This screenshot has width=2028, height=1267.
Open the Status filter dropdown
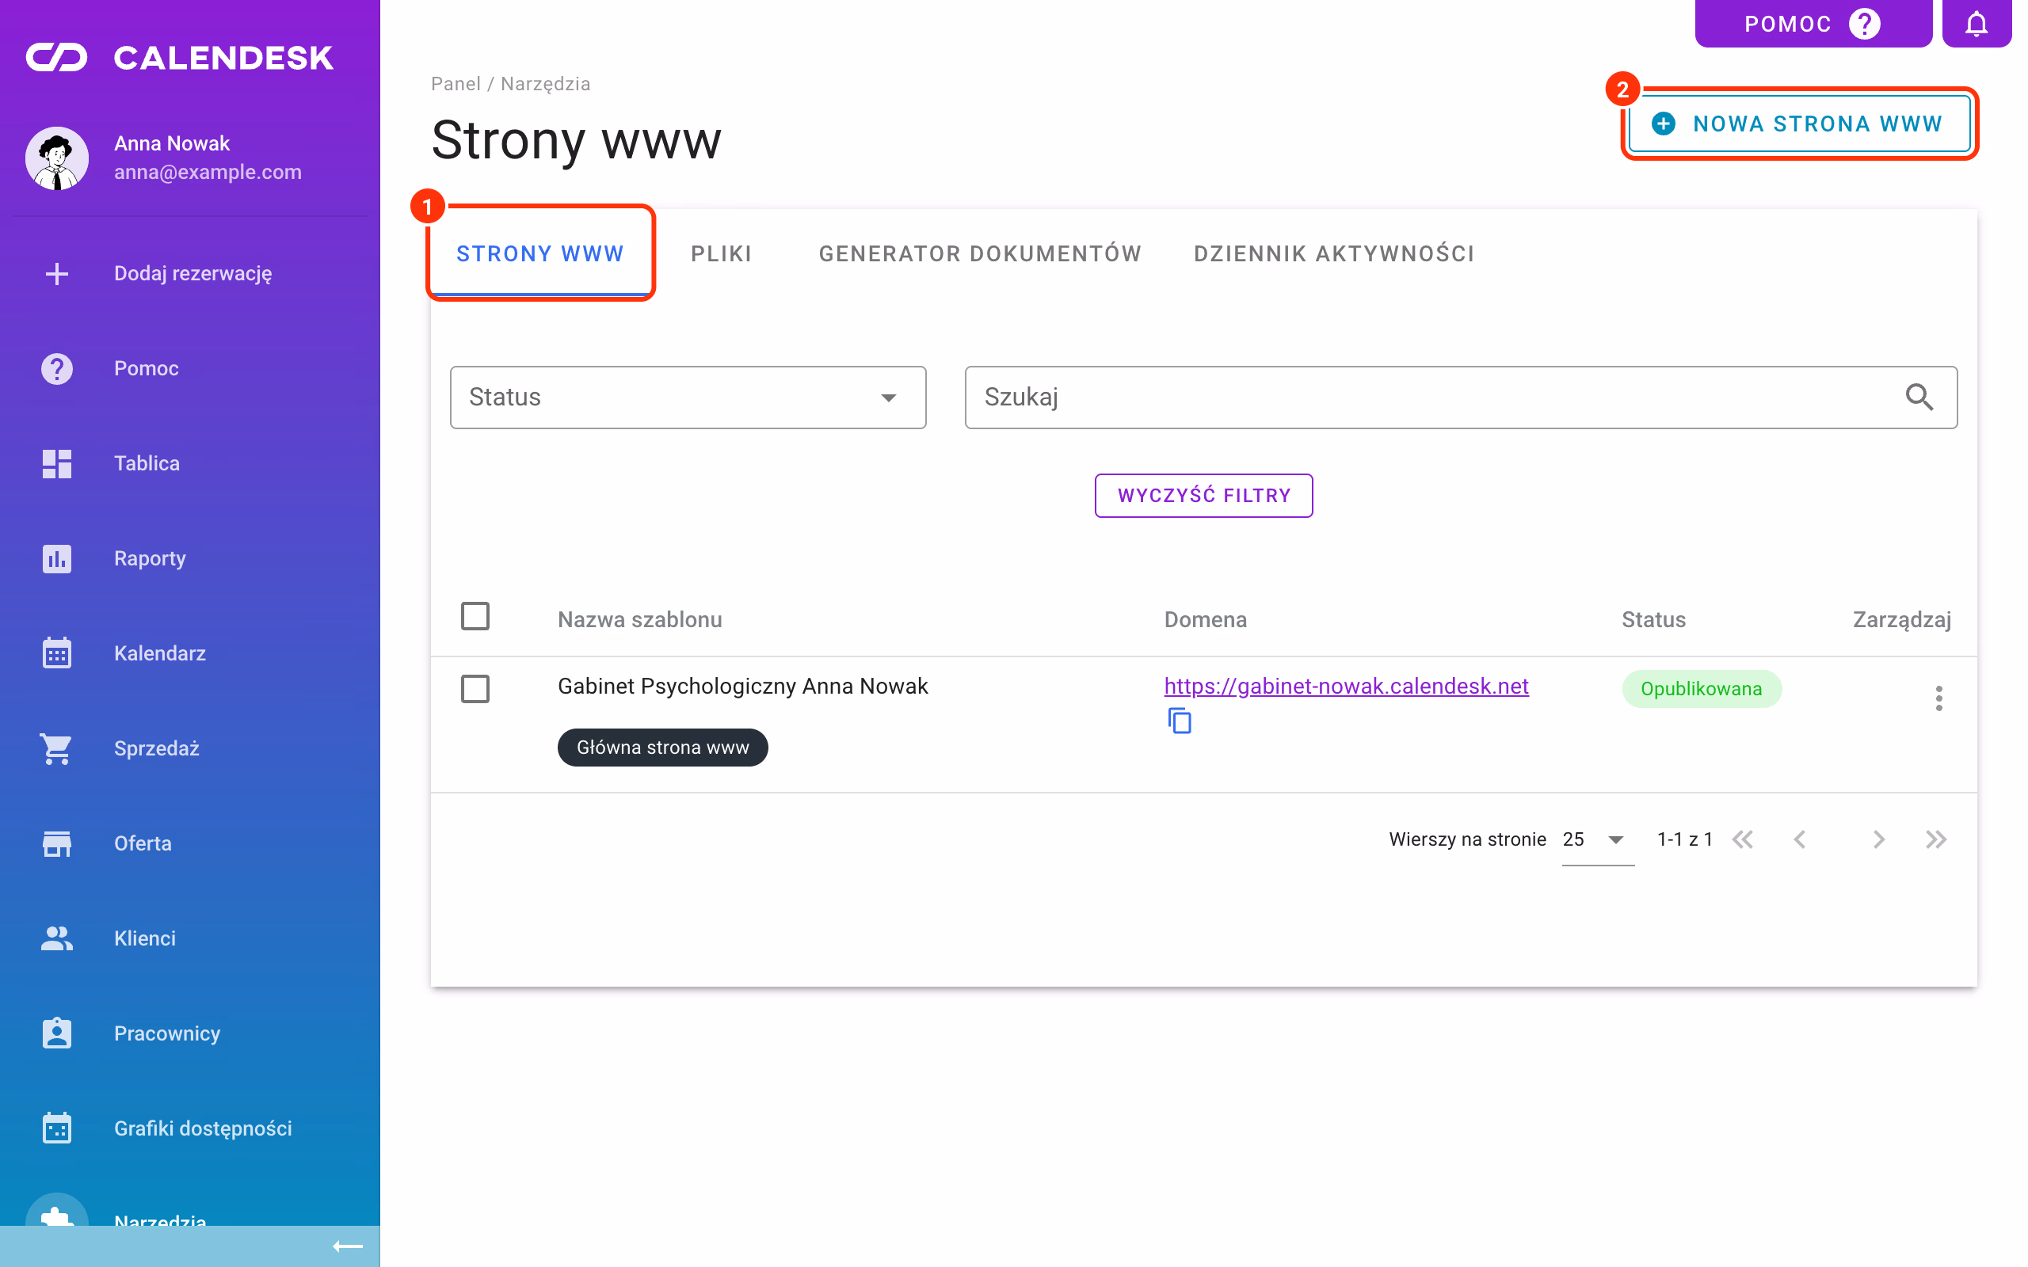[688, 398]
